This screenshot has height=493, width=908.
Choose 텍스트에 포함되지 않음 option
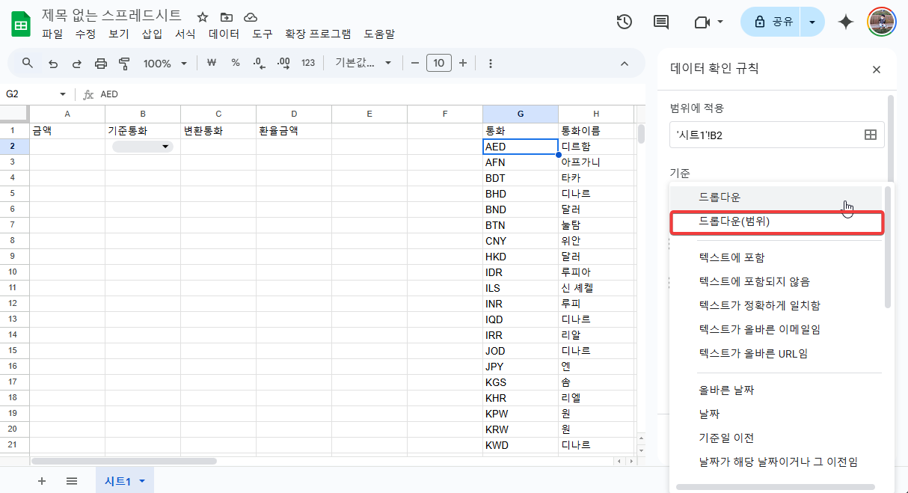(x=776, y=281)
